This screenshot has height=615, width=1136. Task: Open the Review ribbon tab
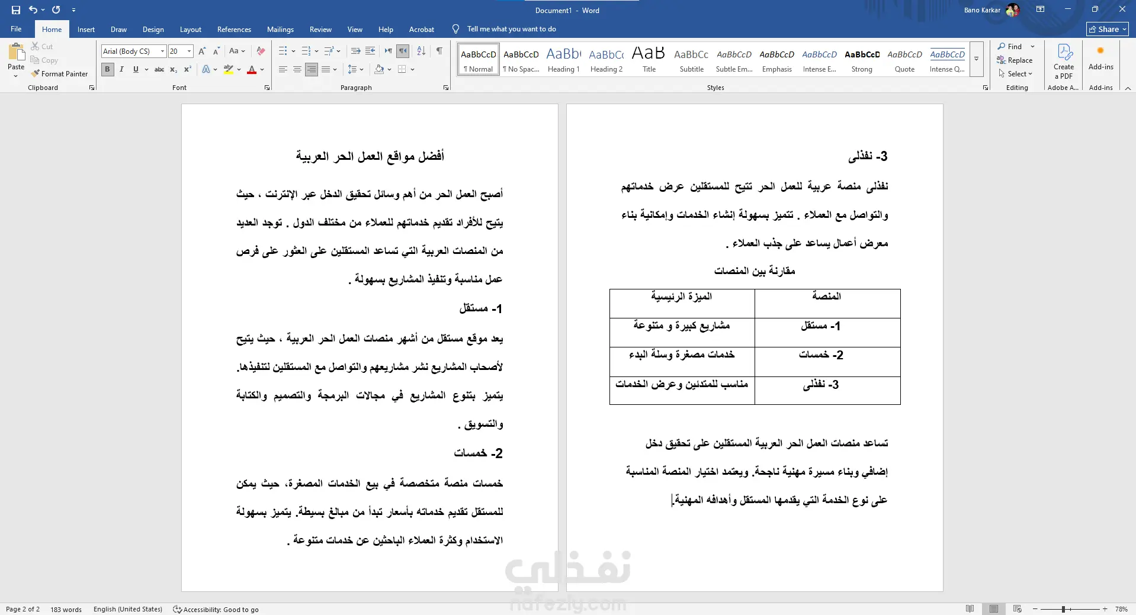tap(320, 30)
